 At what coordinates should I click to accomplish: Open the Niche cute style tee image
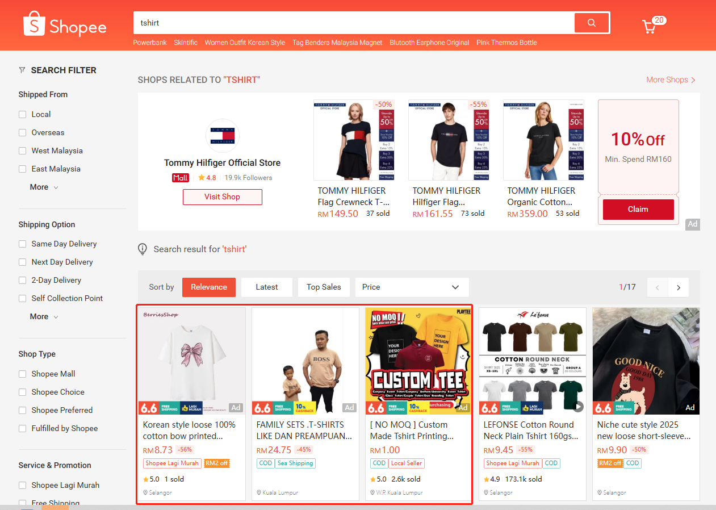(x=646, y=361)
